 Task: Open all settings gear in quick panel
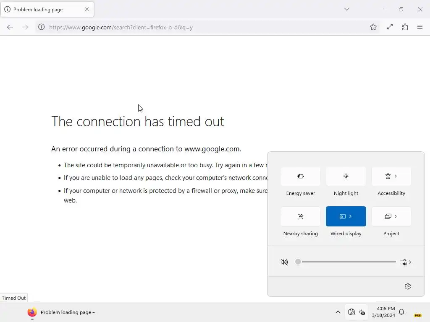point(408,286)
